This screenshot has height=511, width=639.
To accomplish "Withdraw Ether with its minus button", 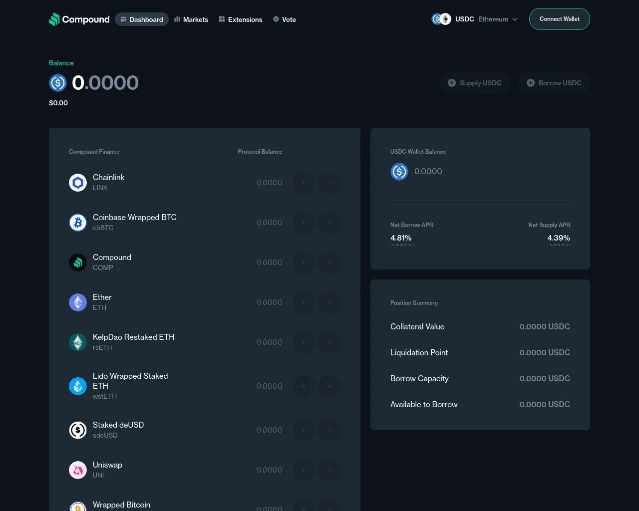I will [329, 302].
